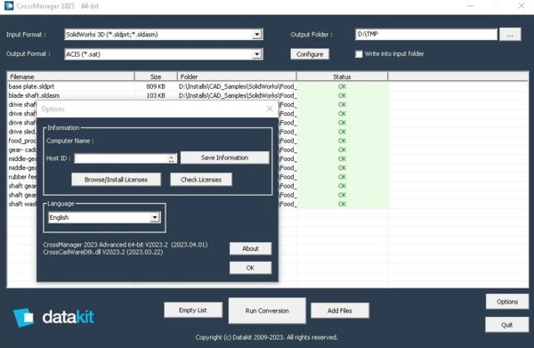Click folder path of base plate.sldprt

(x=238, y=86)
